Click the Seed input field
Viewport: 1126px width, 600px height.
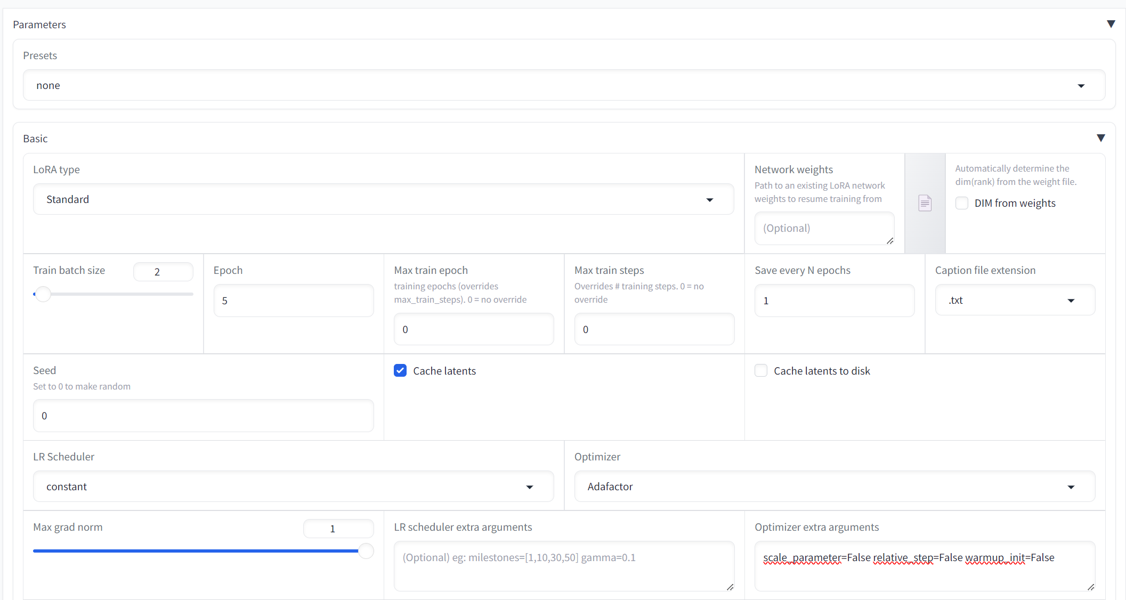coord(203,416)
